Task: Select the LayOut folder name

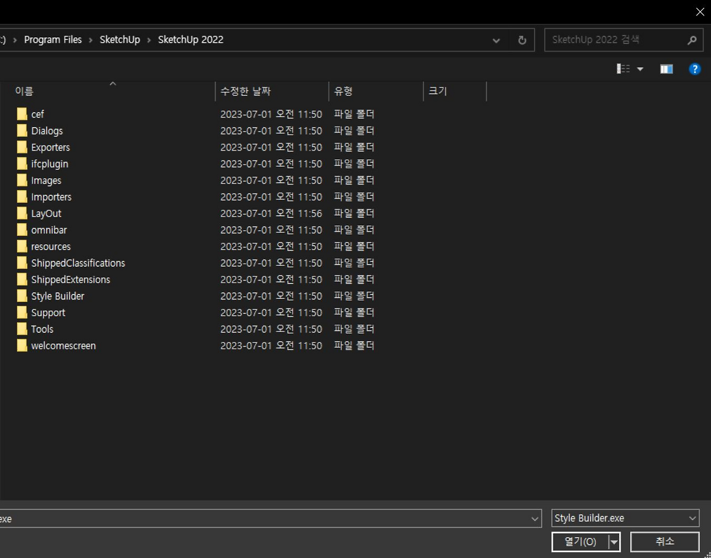Action: click(46, 214)
